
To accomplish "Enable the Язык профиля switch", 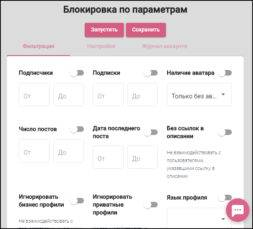I will point(225,198).
